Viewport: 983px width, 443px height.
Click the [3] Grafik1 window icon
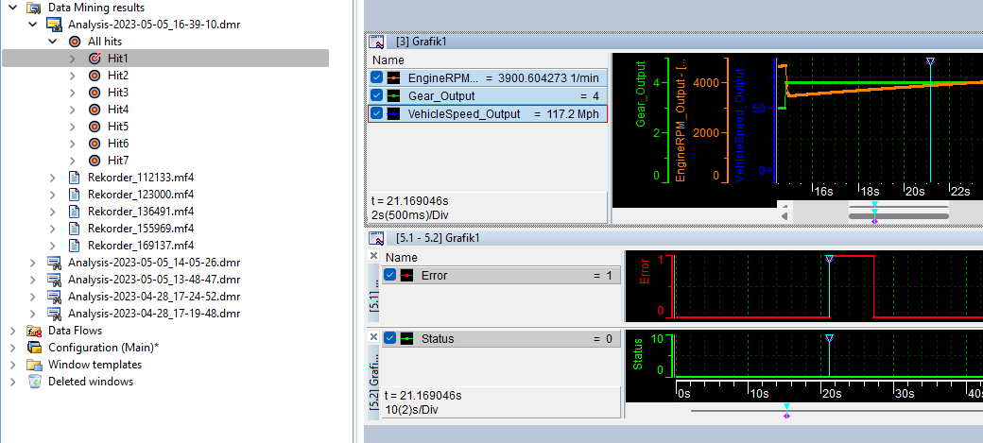click(x=376, y=42)
